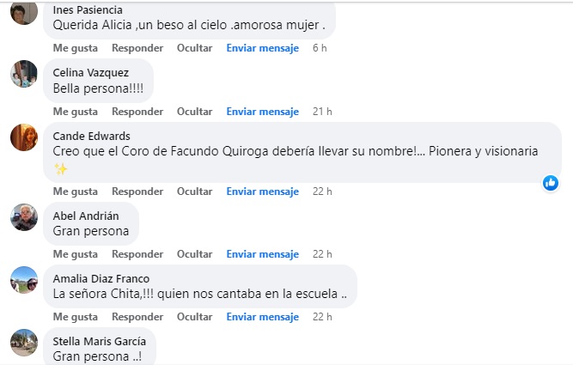Reply to Abel Andrián's Gran persona comment

pyautogui.click(x=137, y=254)
